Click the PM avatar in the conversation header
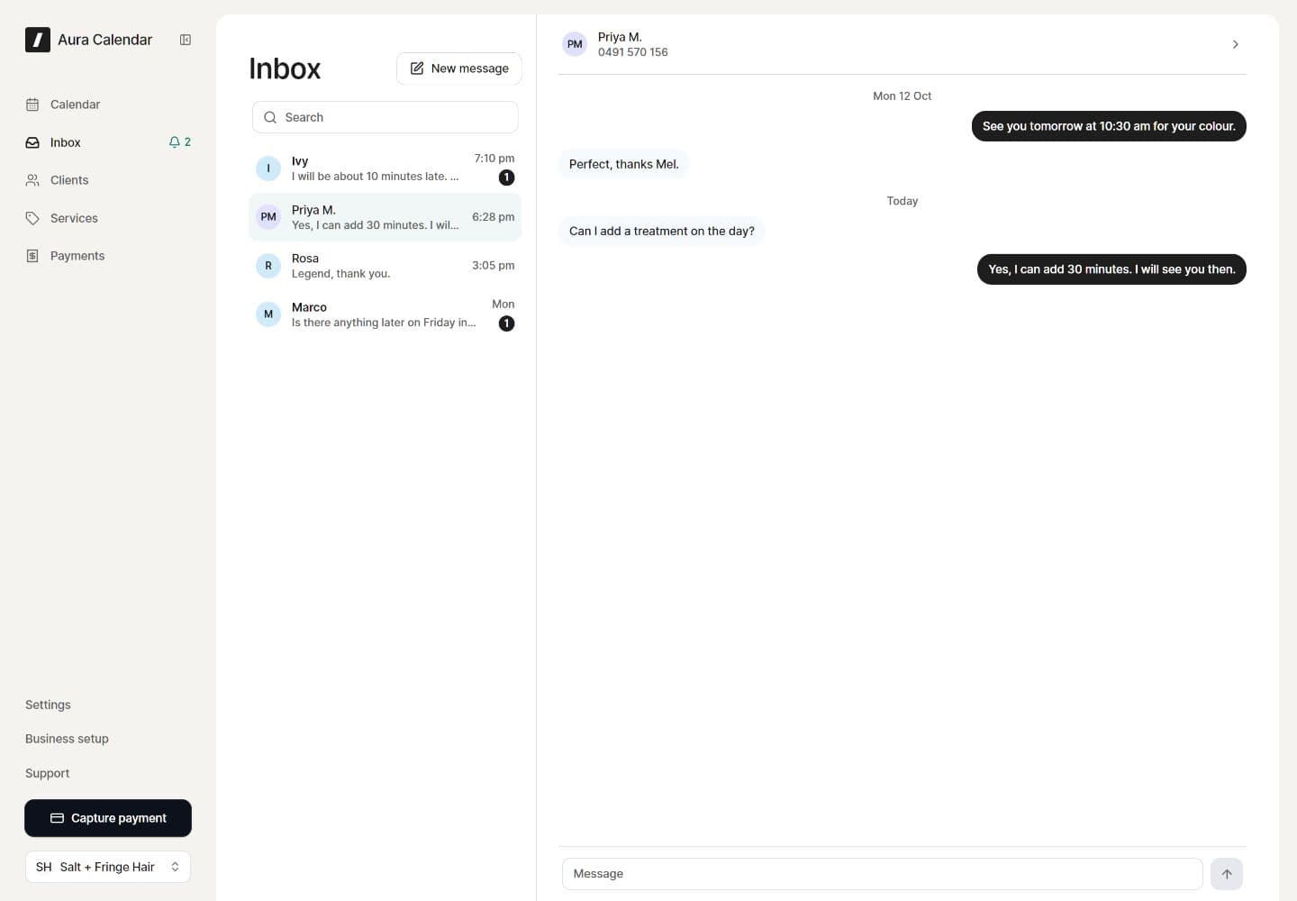 (575, 44)
